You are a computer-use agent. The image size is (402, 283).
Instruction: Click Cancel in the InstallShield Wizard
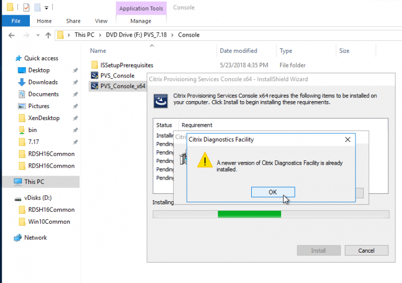tap(366, 251)
